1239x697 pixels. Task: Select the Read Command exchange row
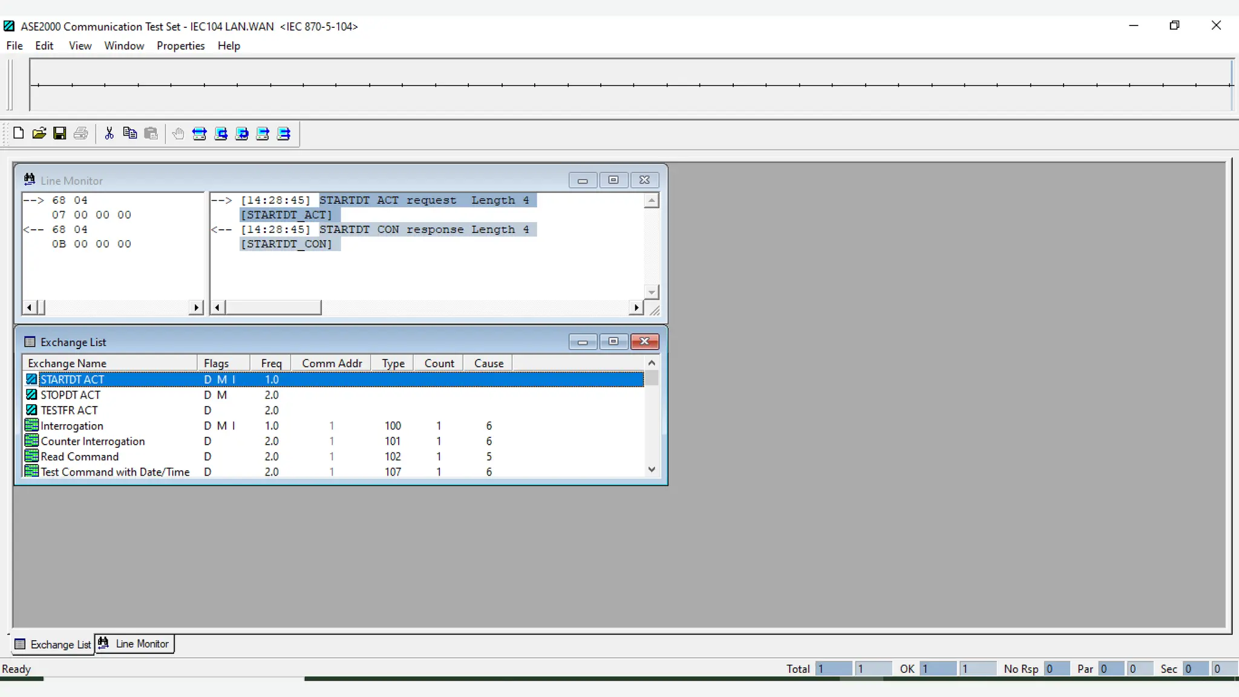coord(79,456)
